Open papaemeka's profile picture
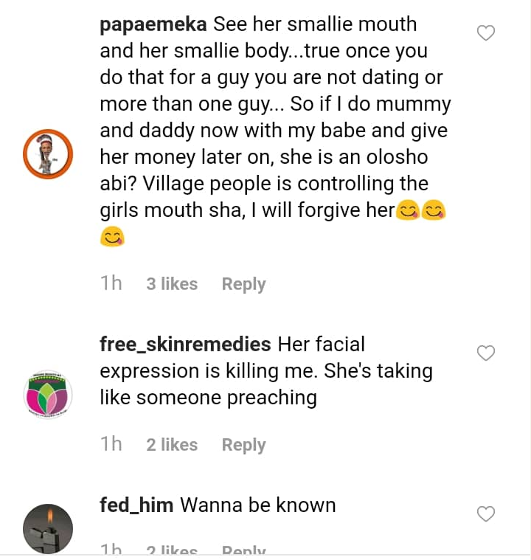The image size is (531, 560). pyautogui.click(x=48, y=154)
